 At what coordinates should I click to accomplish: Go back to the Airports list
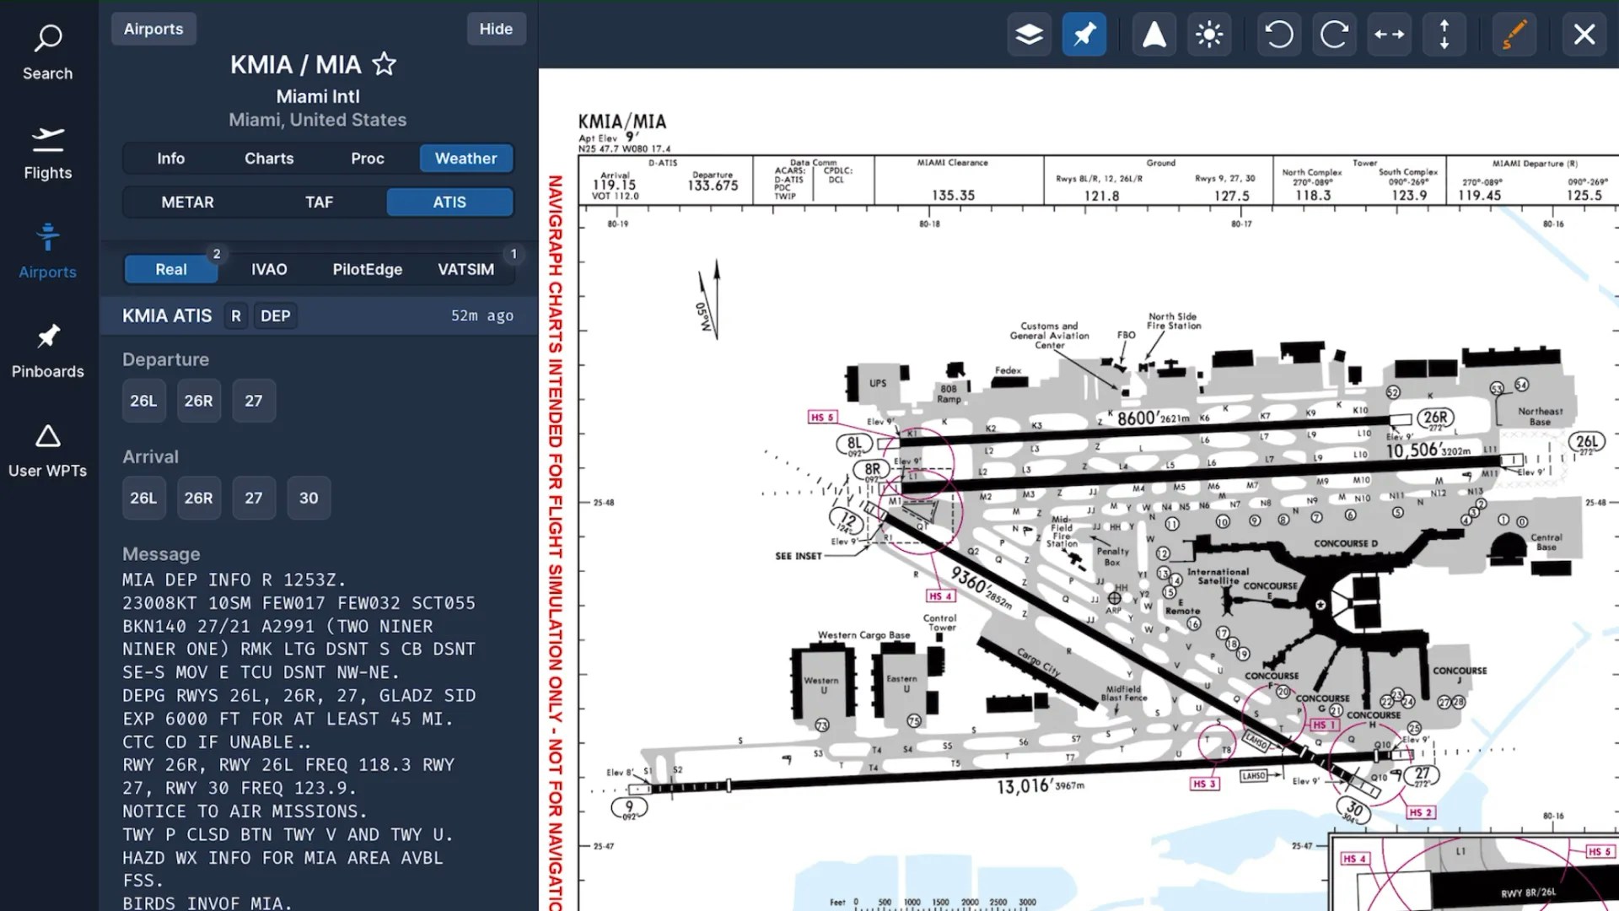click(x=153, y=29)
